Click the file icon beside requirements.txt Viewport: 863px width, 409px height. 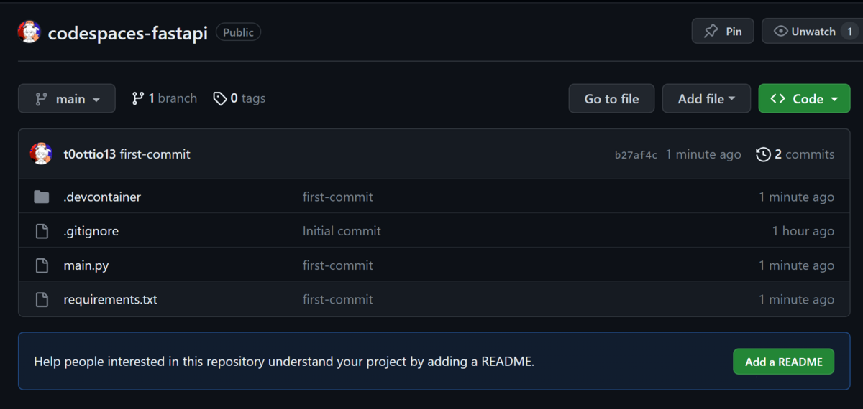[42, 299]
